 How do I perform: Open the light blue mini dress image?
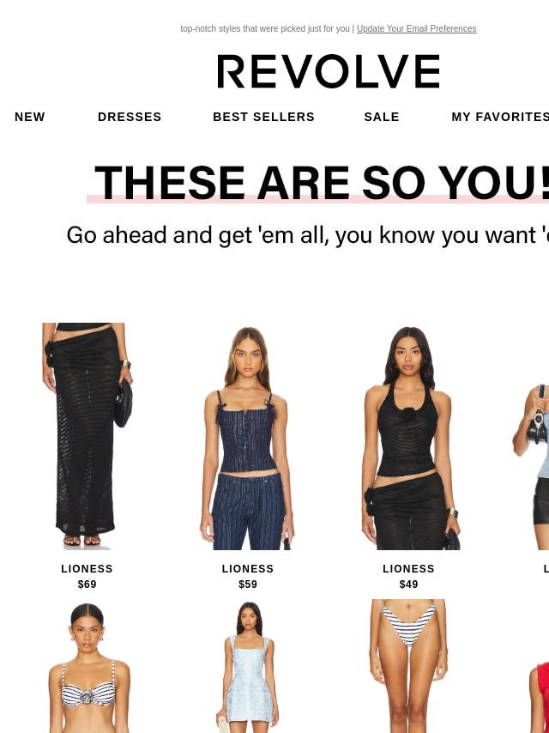tap(248, 666)
